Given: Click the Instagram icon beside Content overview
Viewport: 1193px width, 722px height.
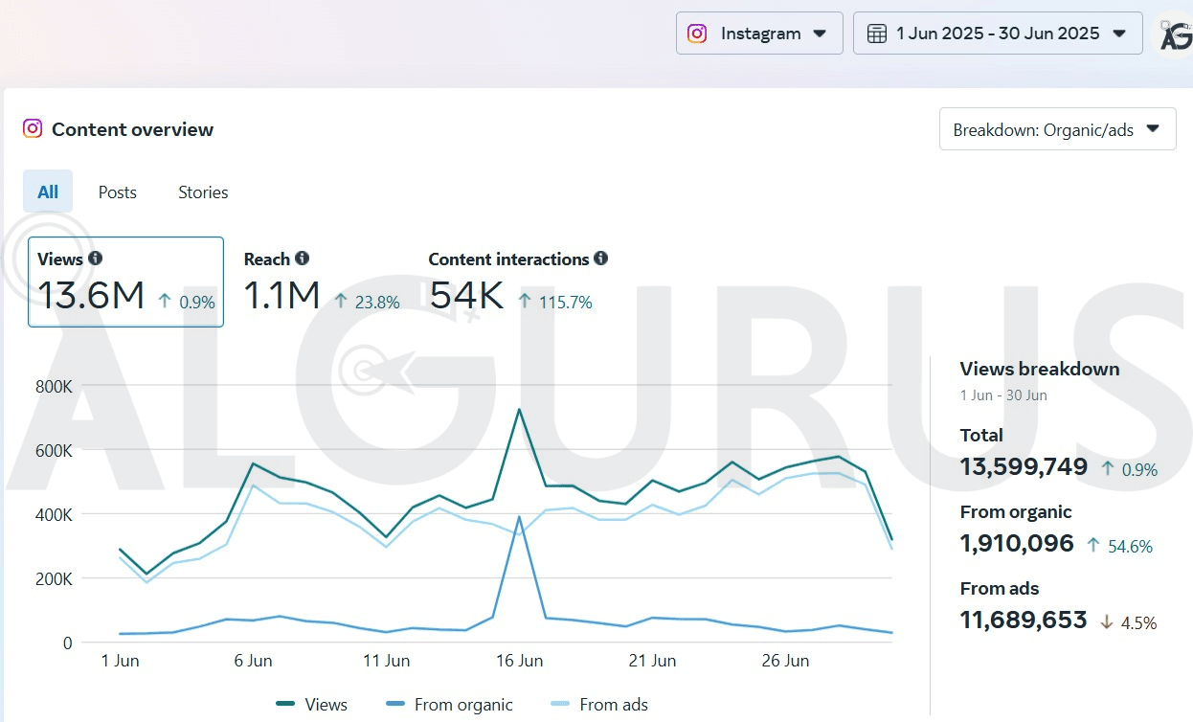Looking at the screenshot, I should pos(33,129).
